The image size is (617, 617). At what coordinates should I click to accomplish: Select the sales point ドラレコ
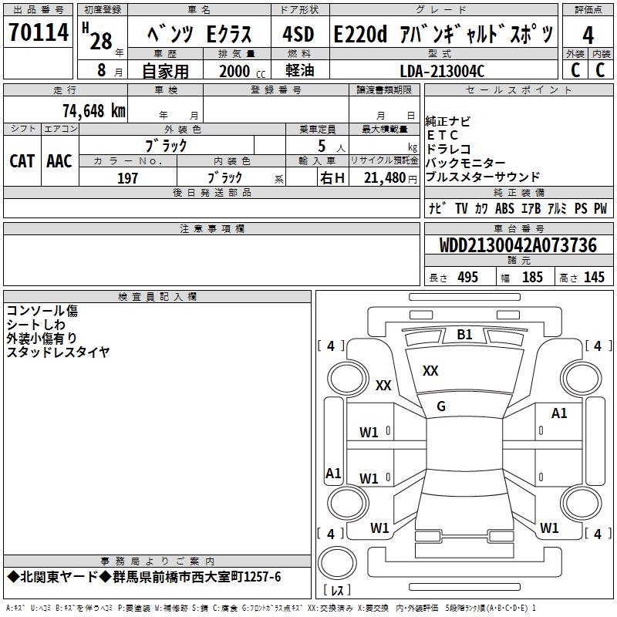click(x=448, y=149)
